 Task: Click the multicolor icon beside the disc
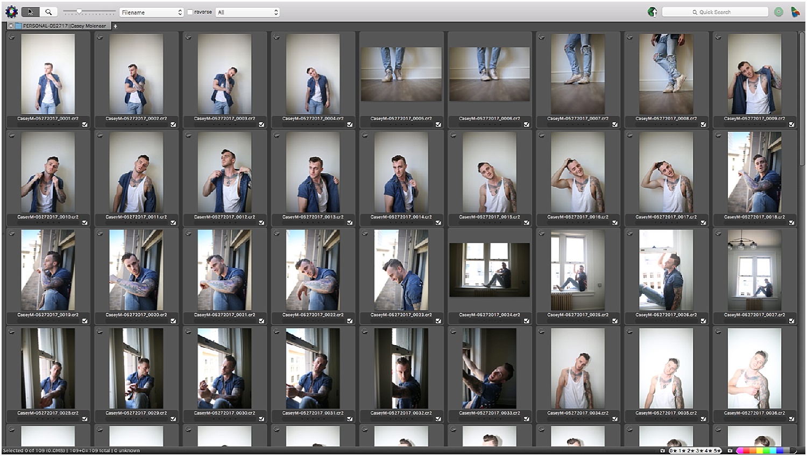click(795, 12)
